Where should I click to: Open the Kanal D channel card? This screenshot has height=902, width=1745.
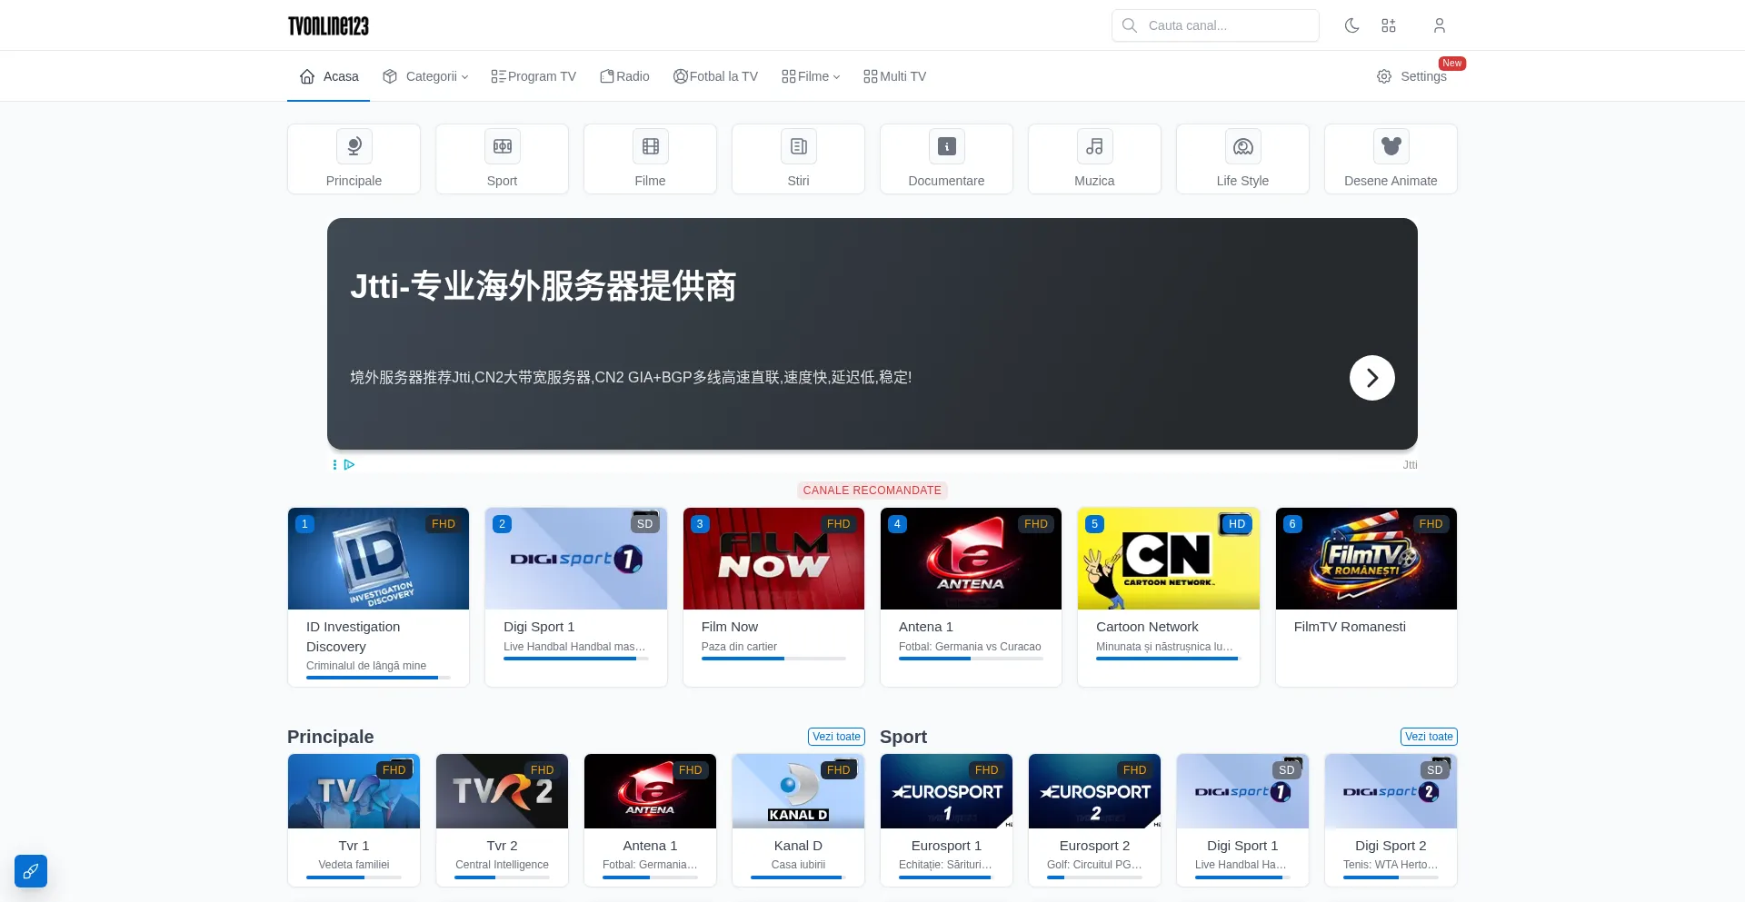point(799,820)
